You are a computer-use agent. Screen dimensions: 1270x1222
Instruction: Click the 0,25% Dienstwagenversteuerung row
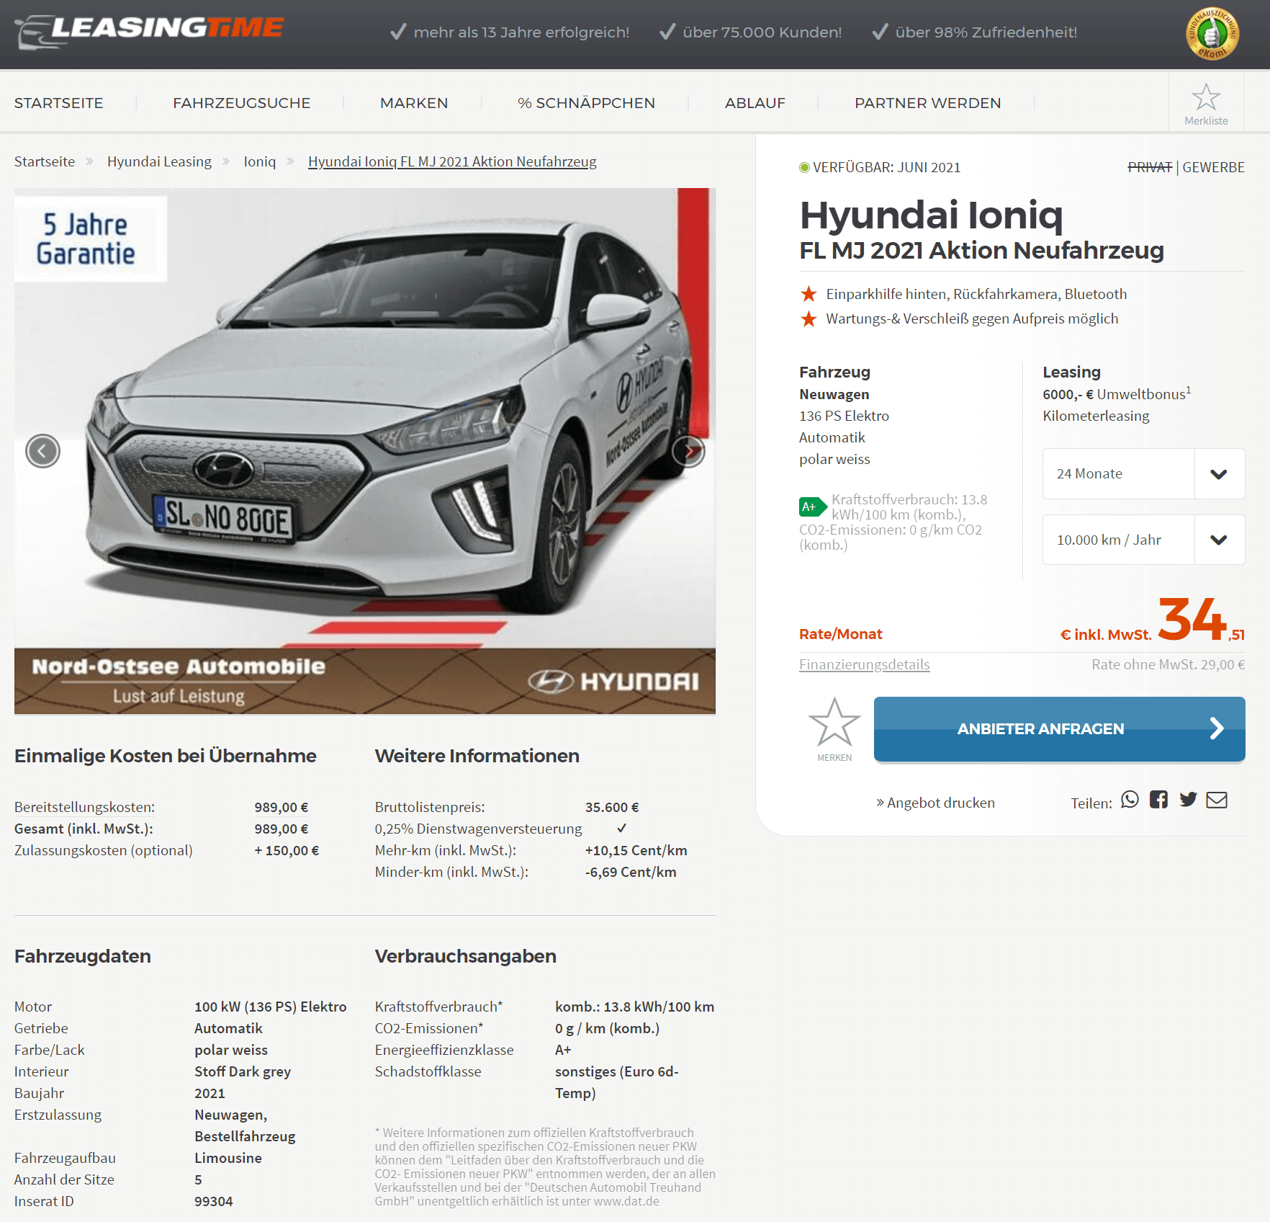[501, 829]
